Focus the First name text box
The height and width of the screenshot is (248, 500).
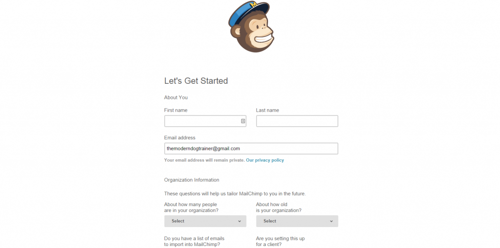(x=206, y=121)
